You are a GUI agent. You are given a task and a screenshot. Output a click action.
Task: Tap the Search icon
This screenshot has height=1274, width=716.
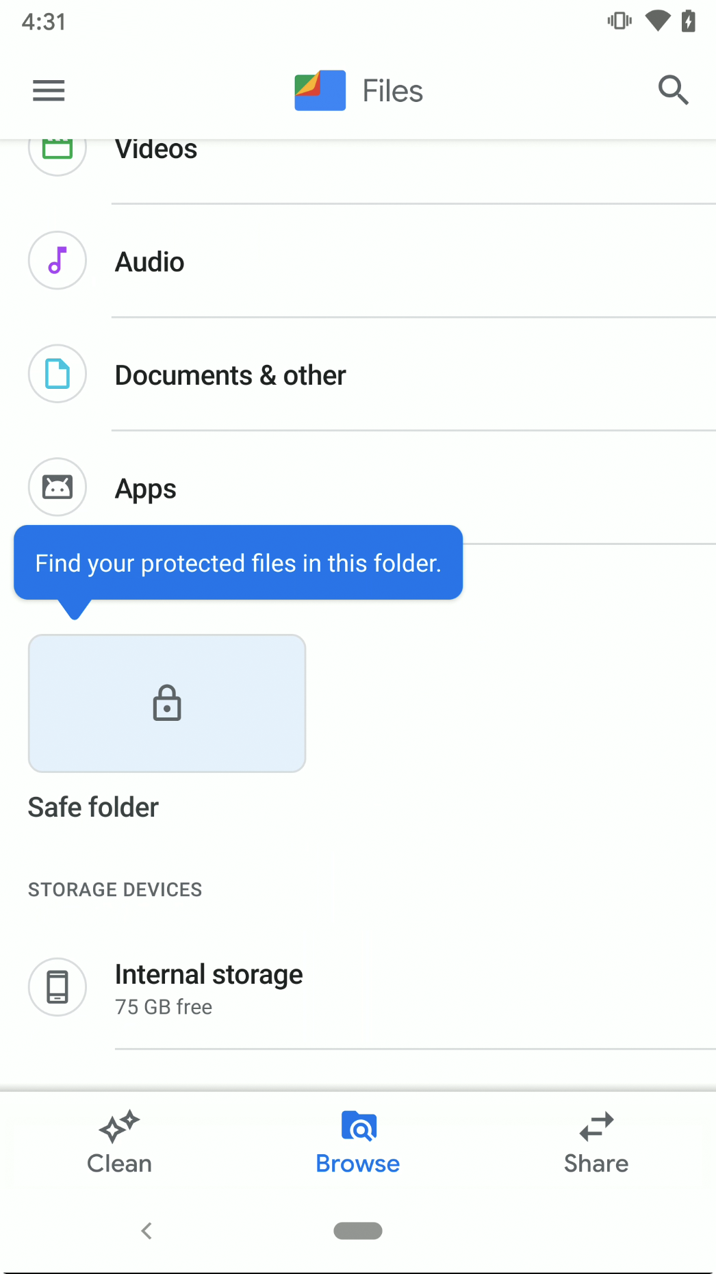point(673,90)
